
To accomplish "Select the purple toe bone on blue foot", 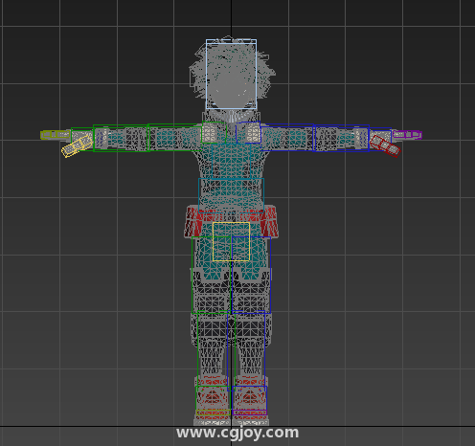I will pyautogui.click(x=250, y=413).
